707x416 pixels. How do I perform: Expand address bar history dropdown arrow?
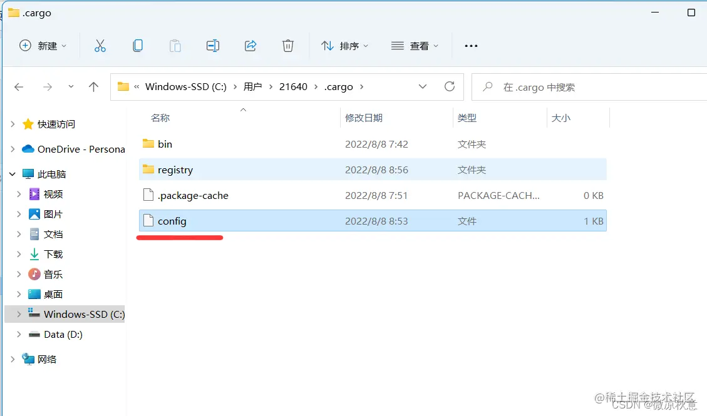423,86
